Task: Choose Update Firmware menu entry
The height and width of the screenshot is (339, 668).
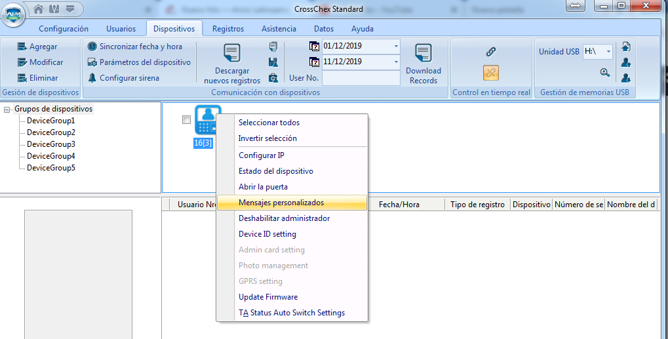Action: click(292, 297)
